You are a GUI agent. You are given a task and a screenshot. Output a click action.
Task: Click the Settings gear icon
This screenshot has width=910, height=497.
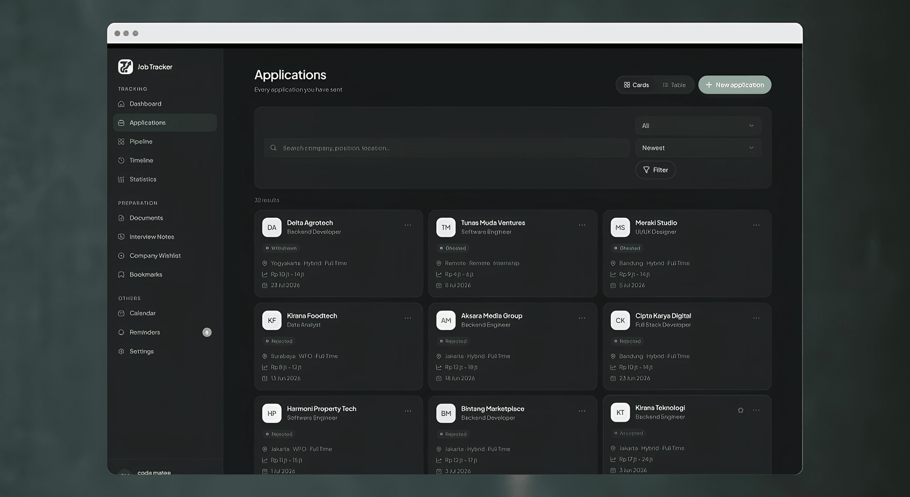click(x=121, y=351)
